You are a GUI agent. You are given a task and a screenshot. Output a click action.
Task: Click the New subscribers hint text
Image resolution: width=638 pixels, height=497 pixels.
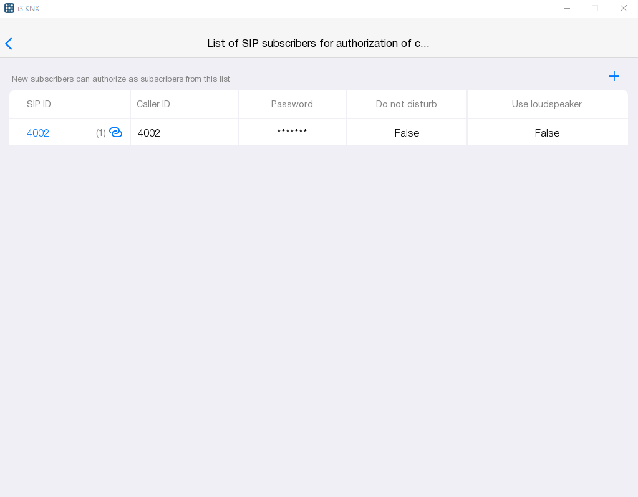[121, 79]
